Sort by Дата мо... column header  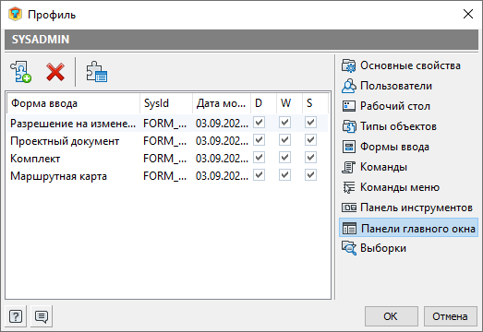point(222,103)
